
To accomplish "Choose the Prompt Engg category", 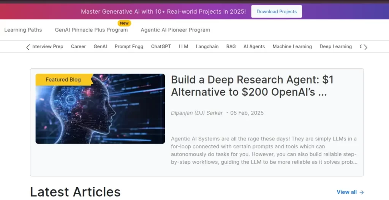I will click(x=129, y=46).
